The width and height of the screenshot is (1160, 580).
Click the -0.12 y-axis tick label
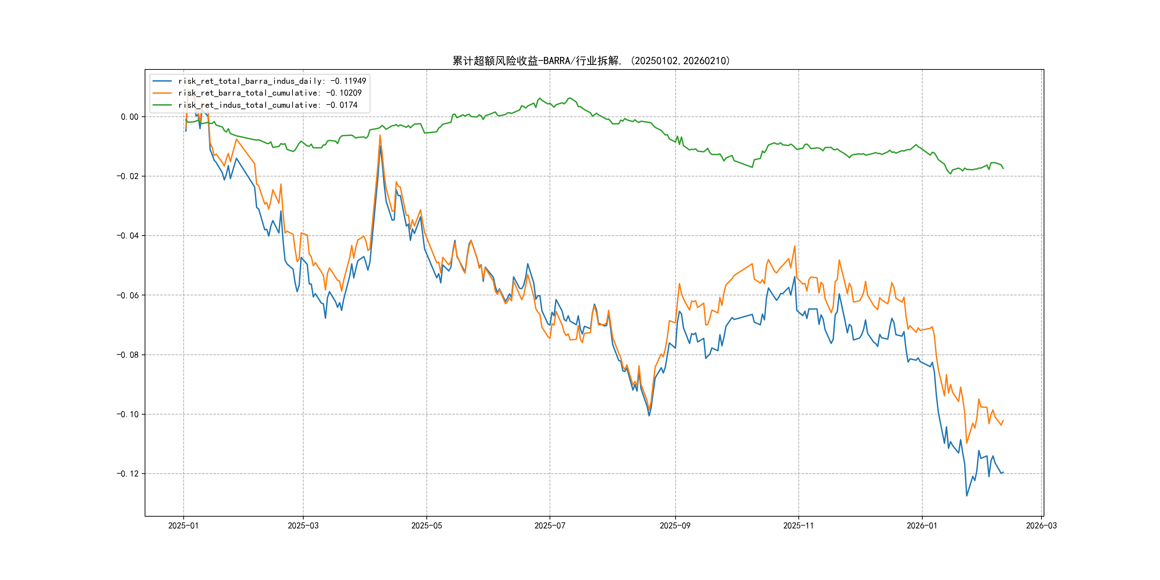(x=128, y=474)
